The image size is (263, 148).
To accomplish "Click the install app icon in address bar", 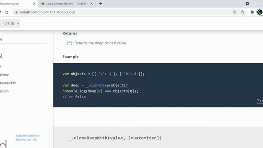I will (235, 12).
